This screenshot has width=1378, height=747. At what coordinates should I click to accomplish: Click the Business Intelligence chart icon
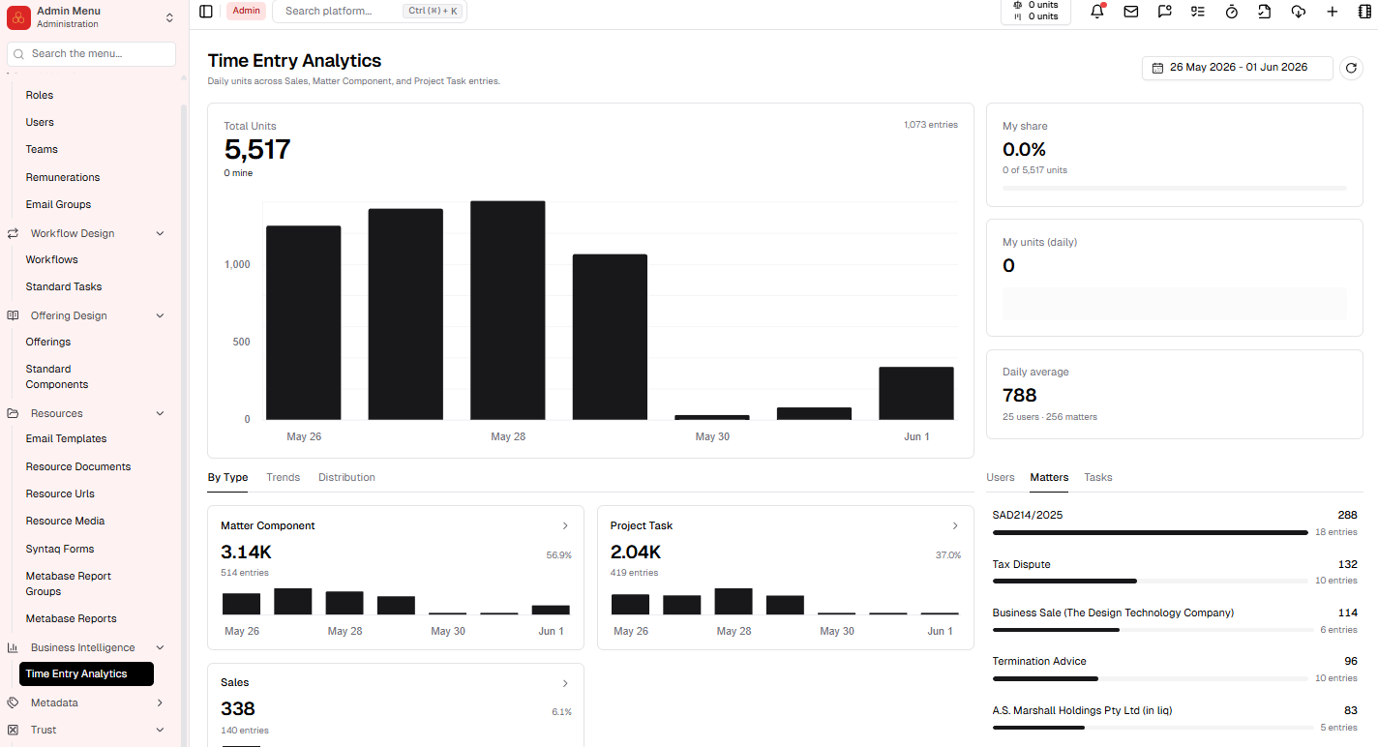coord(13,647)
